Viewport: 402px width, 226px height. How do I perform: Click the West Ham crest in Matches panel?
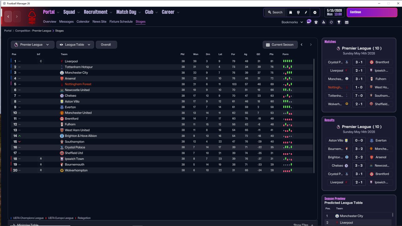(372, 87)
